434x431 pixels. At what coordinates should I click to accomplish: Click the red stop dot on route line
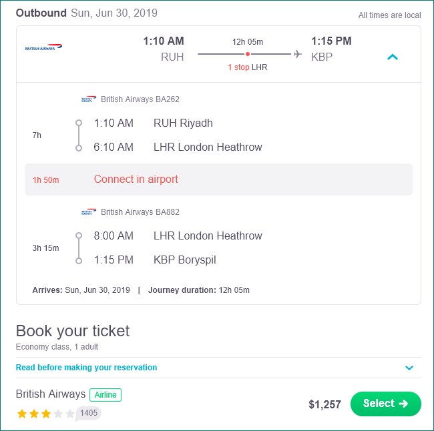[x=248, y=54]
